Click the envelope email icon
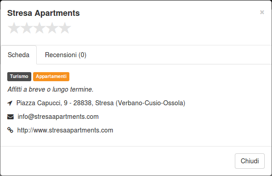Image resolution: width=272 pixels, height=176 pixels. point(10,117)
